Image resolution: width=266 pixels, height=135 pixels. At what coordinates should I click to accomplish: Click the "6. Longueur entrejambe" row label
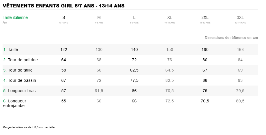(x=15, y=103)
